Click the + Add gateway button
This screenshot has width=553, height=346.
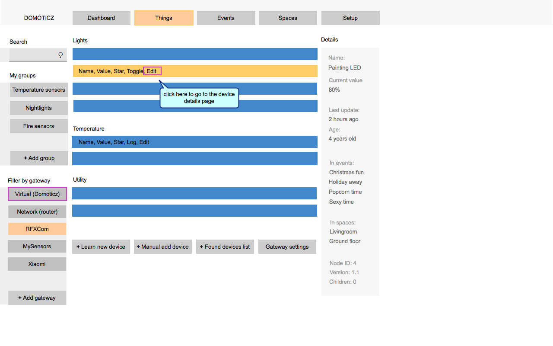tap(37, 298)
